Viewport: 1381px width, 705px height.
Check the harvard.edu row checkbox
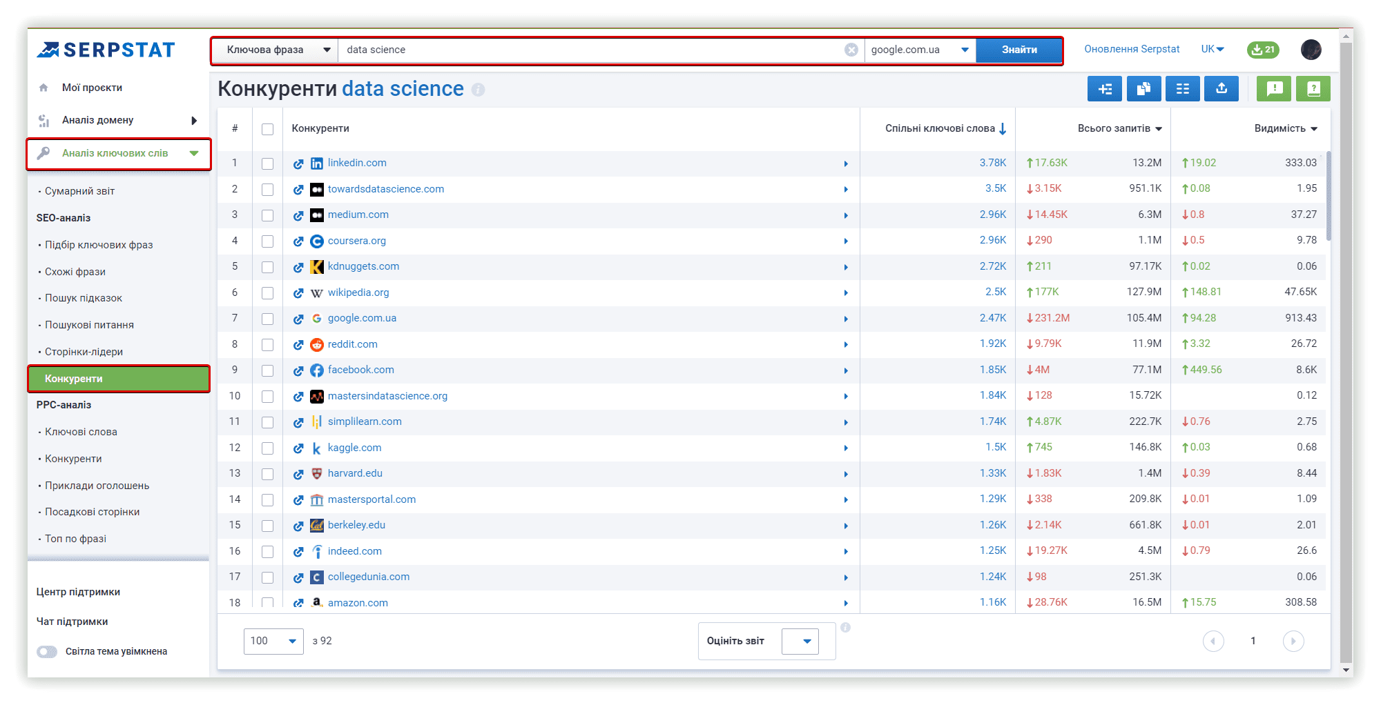[x=268, y=474]
